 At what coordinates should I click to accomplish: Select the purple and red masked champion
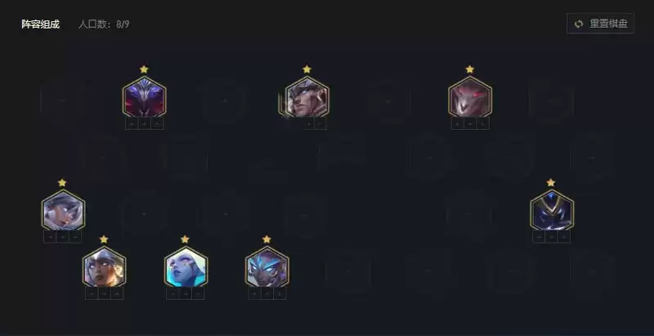[145, 96]
